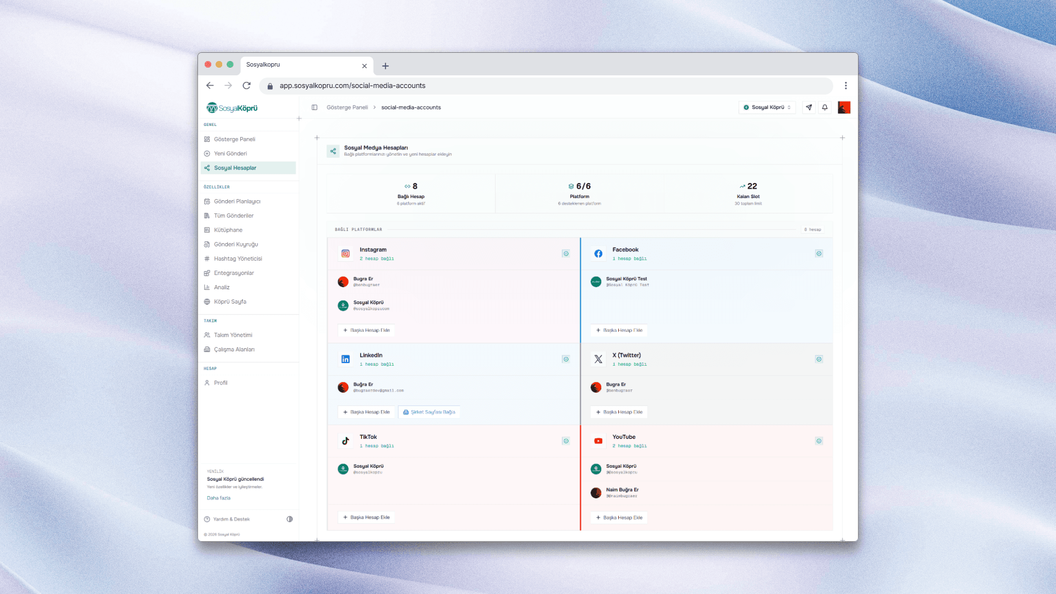
Task: Open Gösterge Paneli in the sidebar
Action: [x=249, y=140]
